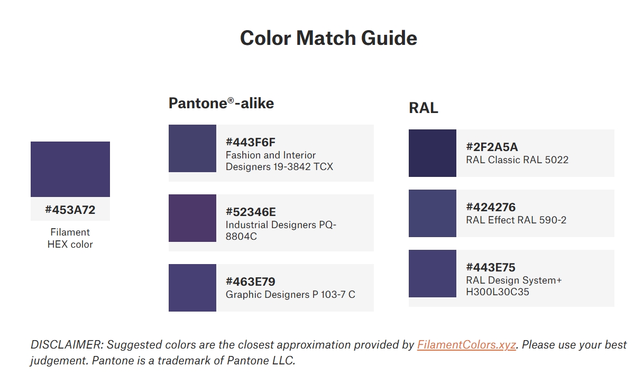This screenshot has height=385, width=643.
Task: Select the #443F6F Pantone swatch
Action: 192,148
